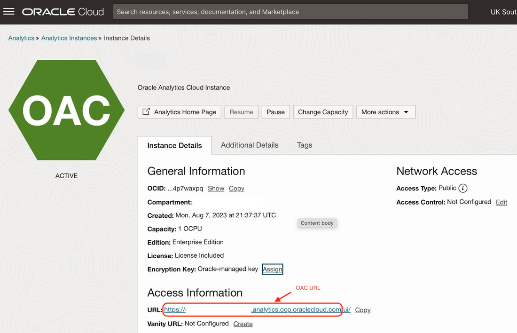Click the green OAC hexagon icon
The image size is (517, 333).
[x=66, y=110]
